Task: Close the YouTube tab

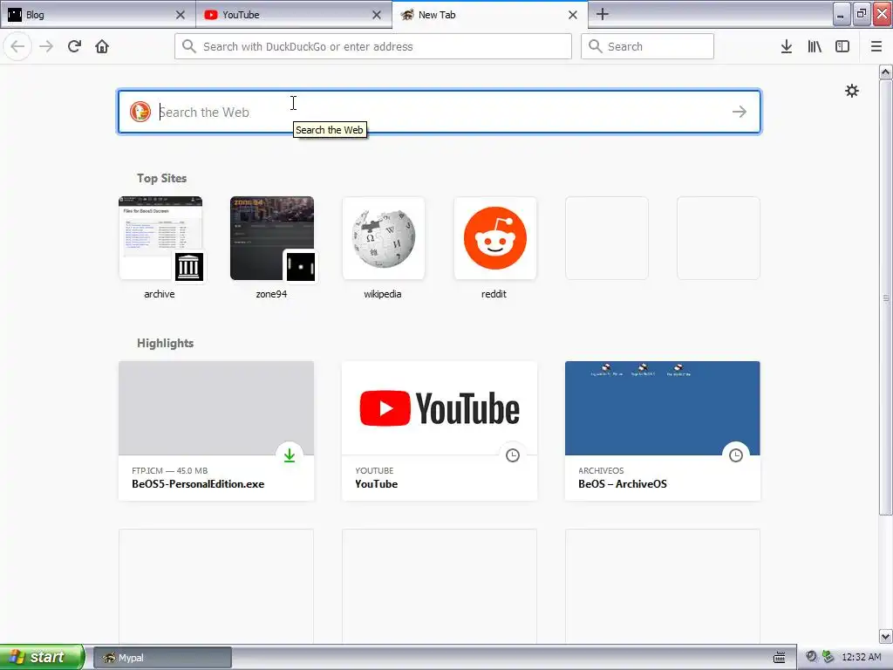Action: pyautogui.click(x=377, y=15)
